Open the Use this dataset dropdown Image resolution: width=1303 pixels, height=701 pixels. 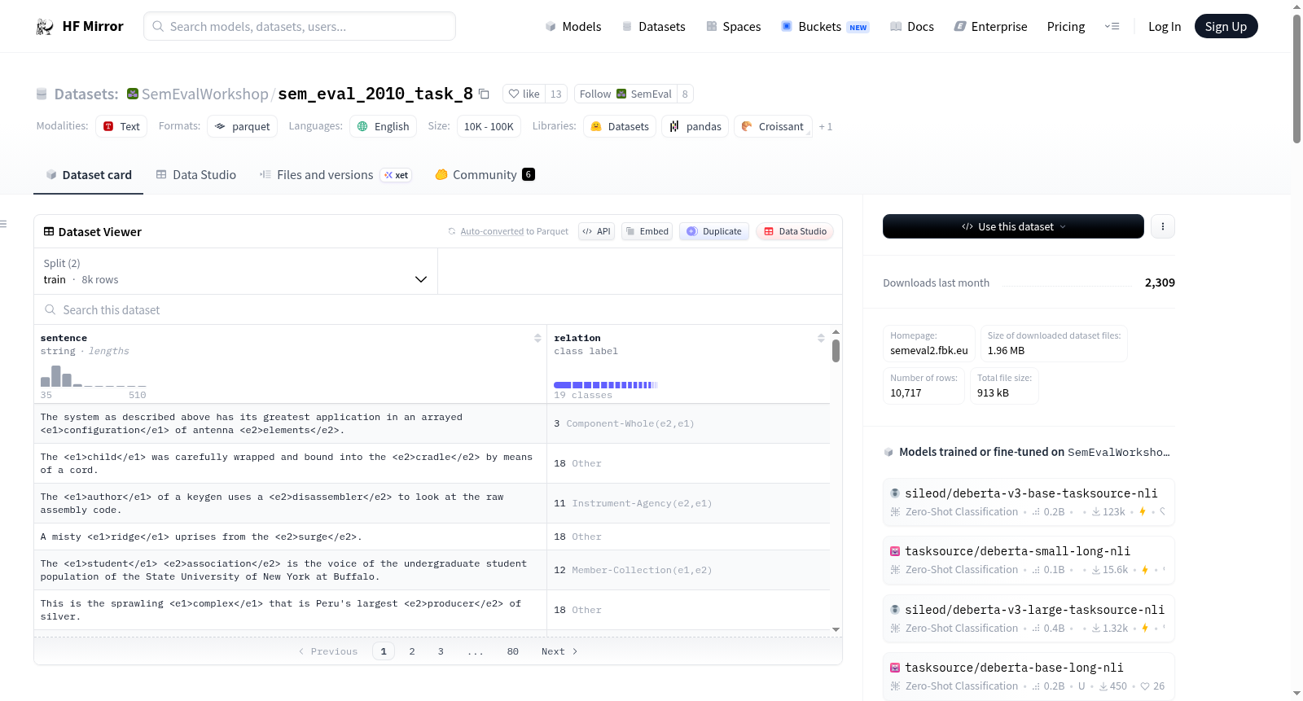1013,226
